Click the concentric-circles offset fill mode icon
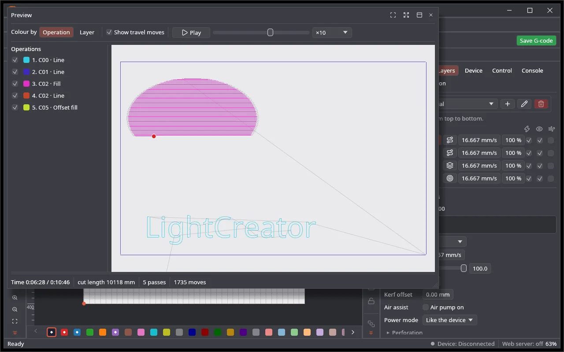 pos(450,178)
